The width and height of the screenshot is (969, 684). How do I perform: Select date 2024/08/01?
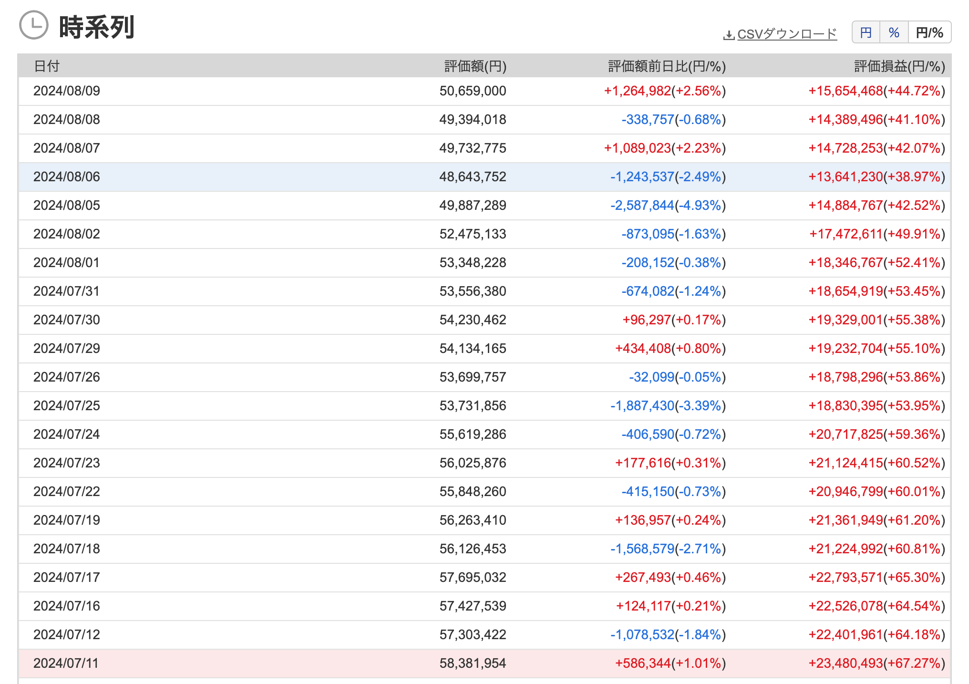[67, 262]
